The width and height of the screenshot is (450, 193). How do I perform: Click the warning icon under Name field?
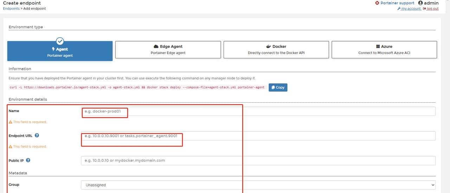11,122
